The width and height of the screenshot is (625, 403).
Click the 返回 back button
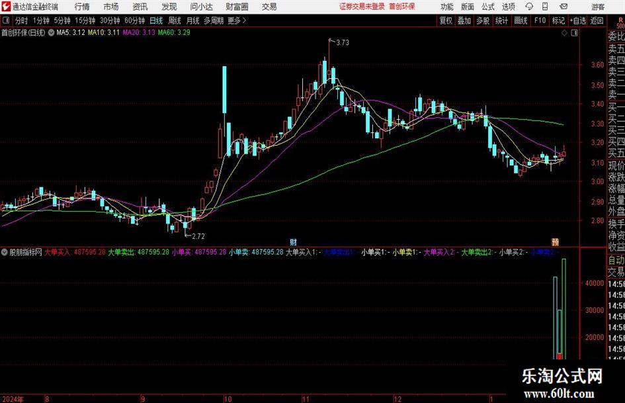coord(597,21)
